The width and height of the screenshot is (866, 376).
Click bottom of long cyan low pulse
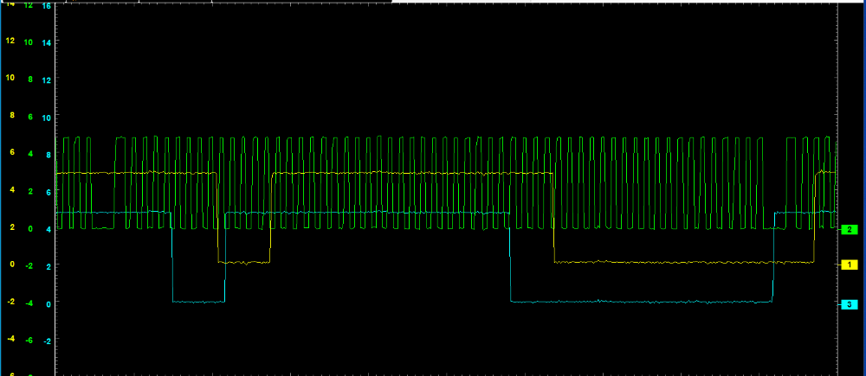click(x=641, y=302)
